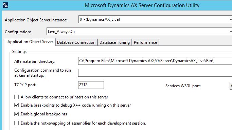Click the Settings group box label
This screenshot has width=232, height=130.
point(19,52)
